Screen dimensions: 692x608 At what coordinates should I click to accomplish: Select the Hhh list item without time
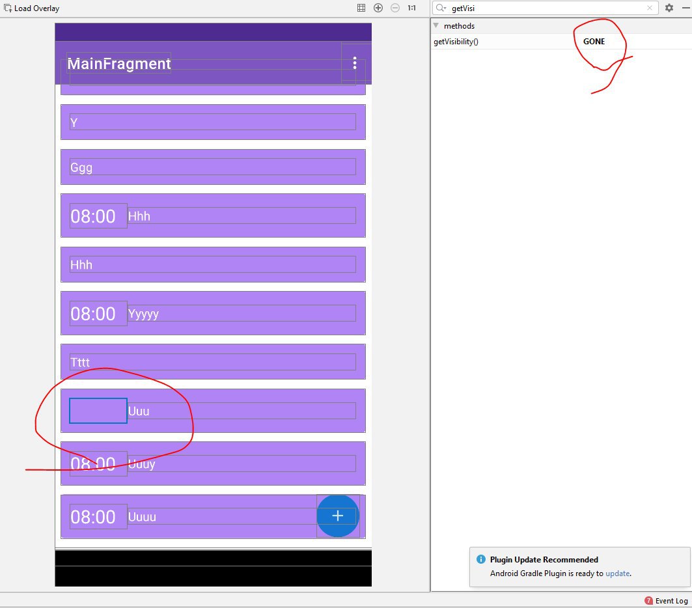[213, 264]
